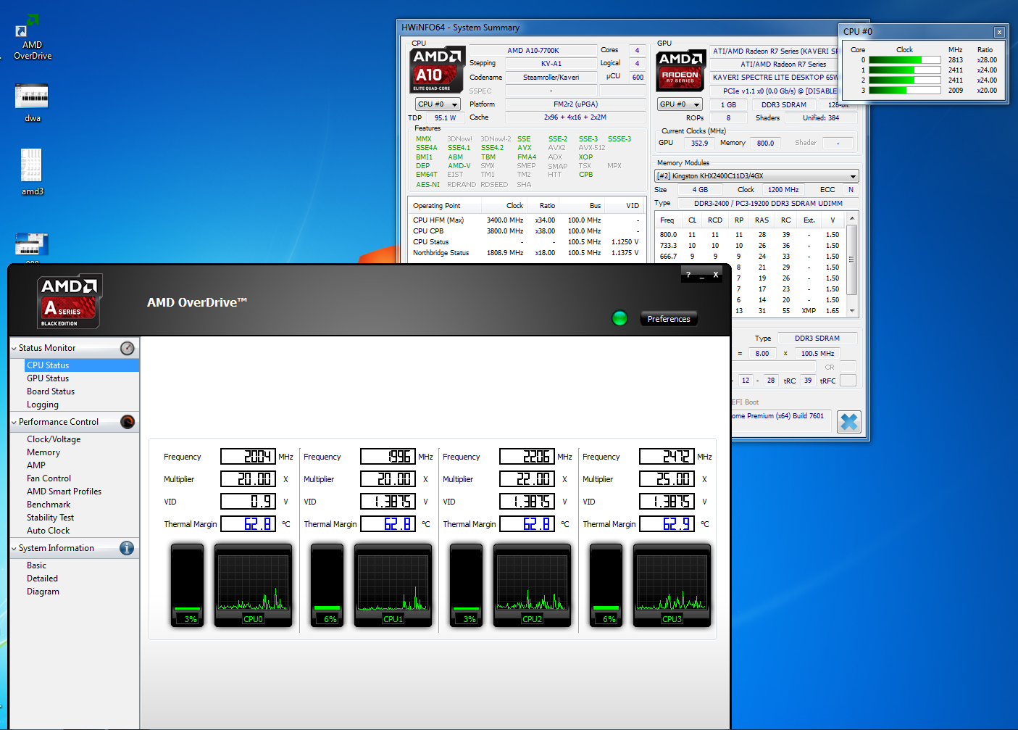Click the AMD A10 CPU logo in HWiNFO64
Screen dimensions: 1018x730
click(437, 70)
